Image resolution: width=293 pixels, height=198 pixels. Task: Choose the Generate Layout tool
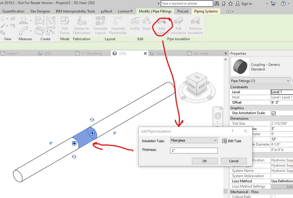point(100,26)
